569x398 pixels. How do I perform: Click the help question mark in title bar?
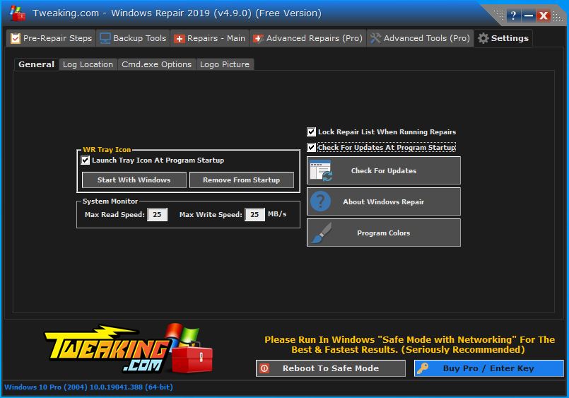coord(513,16)
